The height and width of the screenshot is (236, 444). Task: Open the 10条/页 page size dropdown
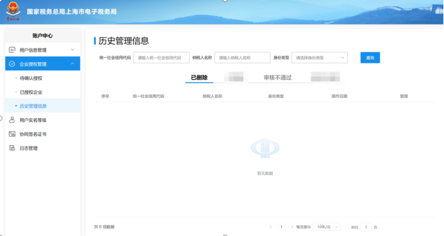pos(327,227)
